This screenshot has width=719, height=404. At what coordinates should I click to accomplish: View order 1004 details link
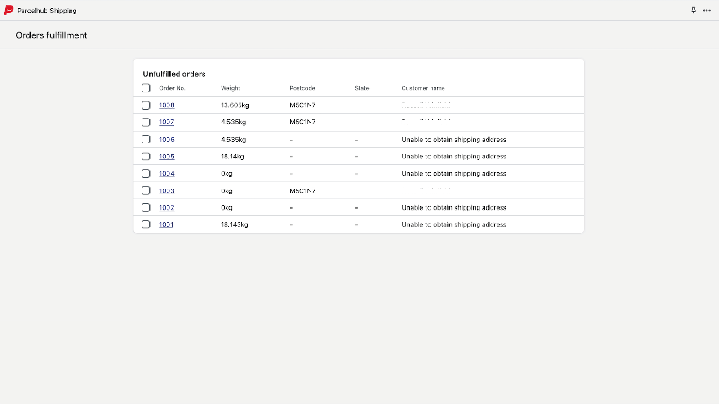(167, 174)
